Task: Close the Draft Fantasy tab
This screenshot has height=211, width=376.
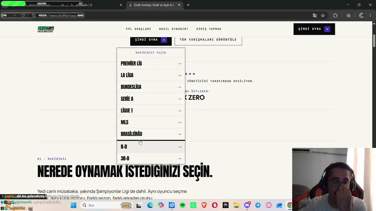Action: (179, 5)
